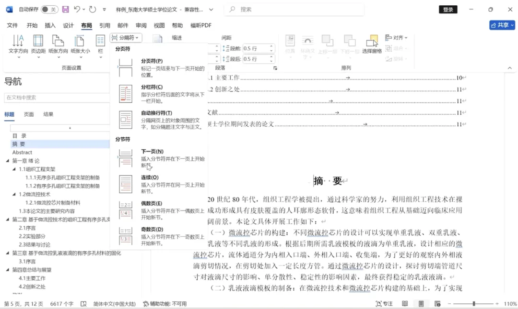Switch to the 设计 ribbon tab
This screenshot has height=309, width=518.
click(69, 25)
